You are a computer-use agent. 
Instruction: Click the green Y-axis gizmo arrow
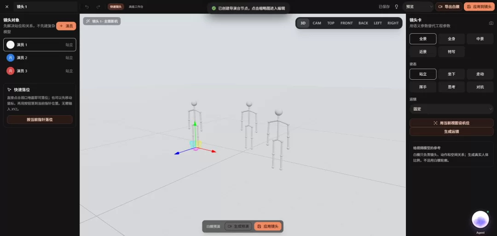[195, 124]
